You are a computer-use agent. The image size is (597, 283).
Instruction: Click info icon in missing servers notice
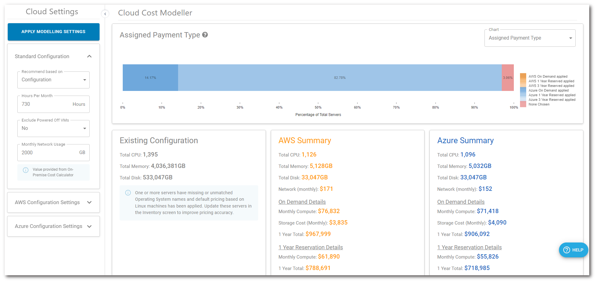(128, 193)
